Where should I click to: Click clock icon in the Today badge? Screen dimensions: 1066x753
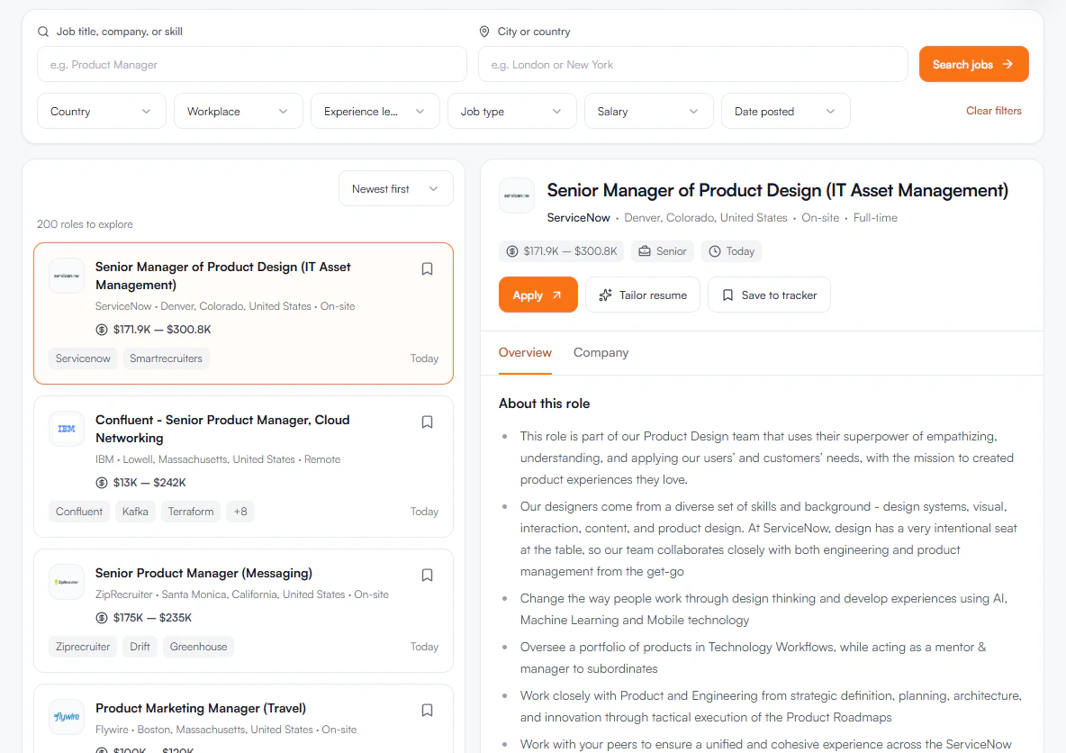pyautogui.click(x=715, y=251)
